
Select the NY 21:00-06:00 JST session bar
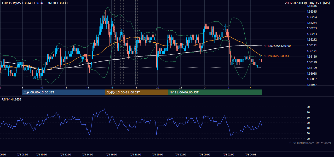(x=215, y=92)
